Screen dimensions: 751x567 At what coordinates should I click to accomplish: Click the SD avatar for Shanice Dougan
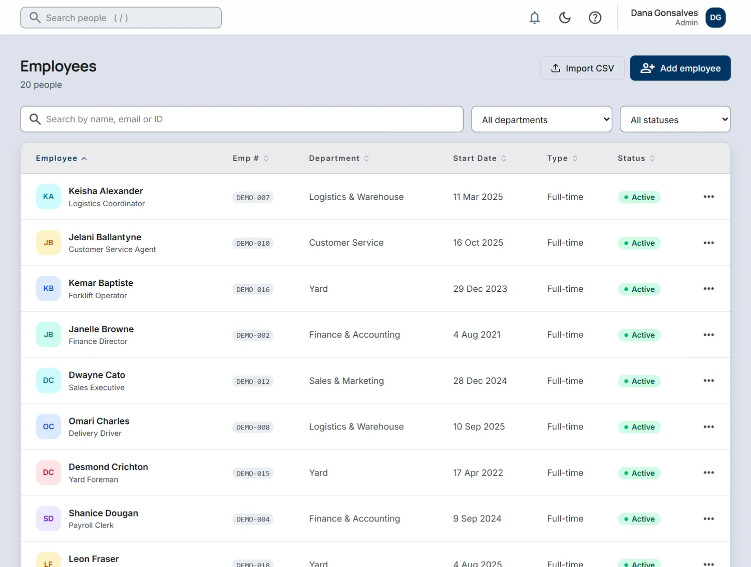click(x=49, y=519)
